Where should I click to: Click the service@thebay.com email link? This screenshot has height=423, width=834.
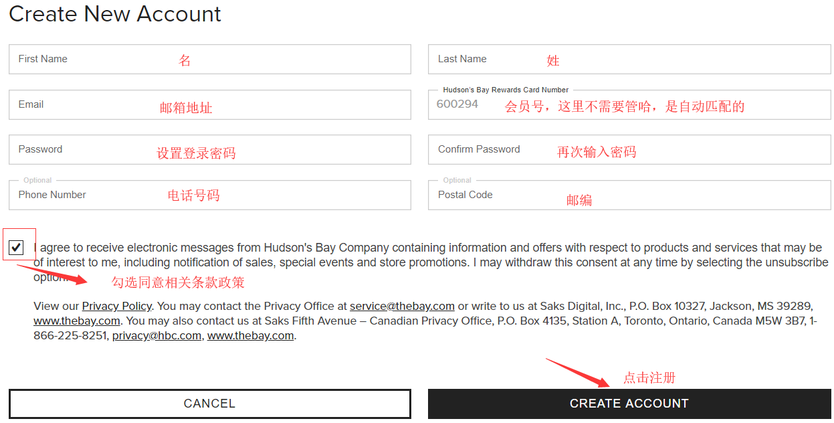(402, 306)
